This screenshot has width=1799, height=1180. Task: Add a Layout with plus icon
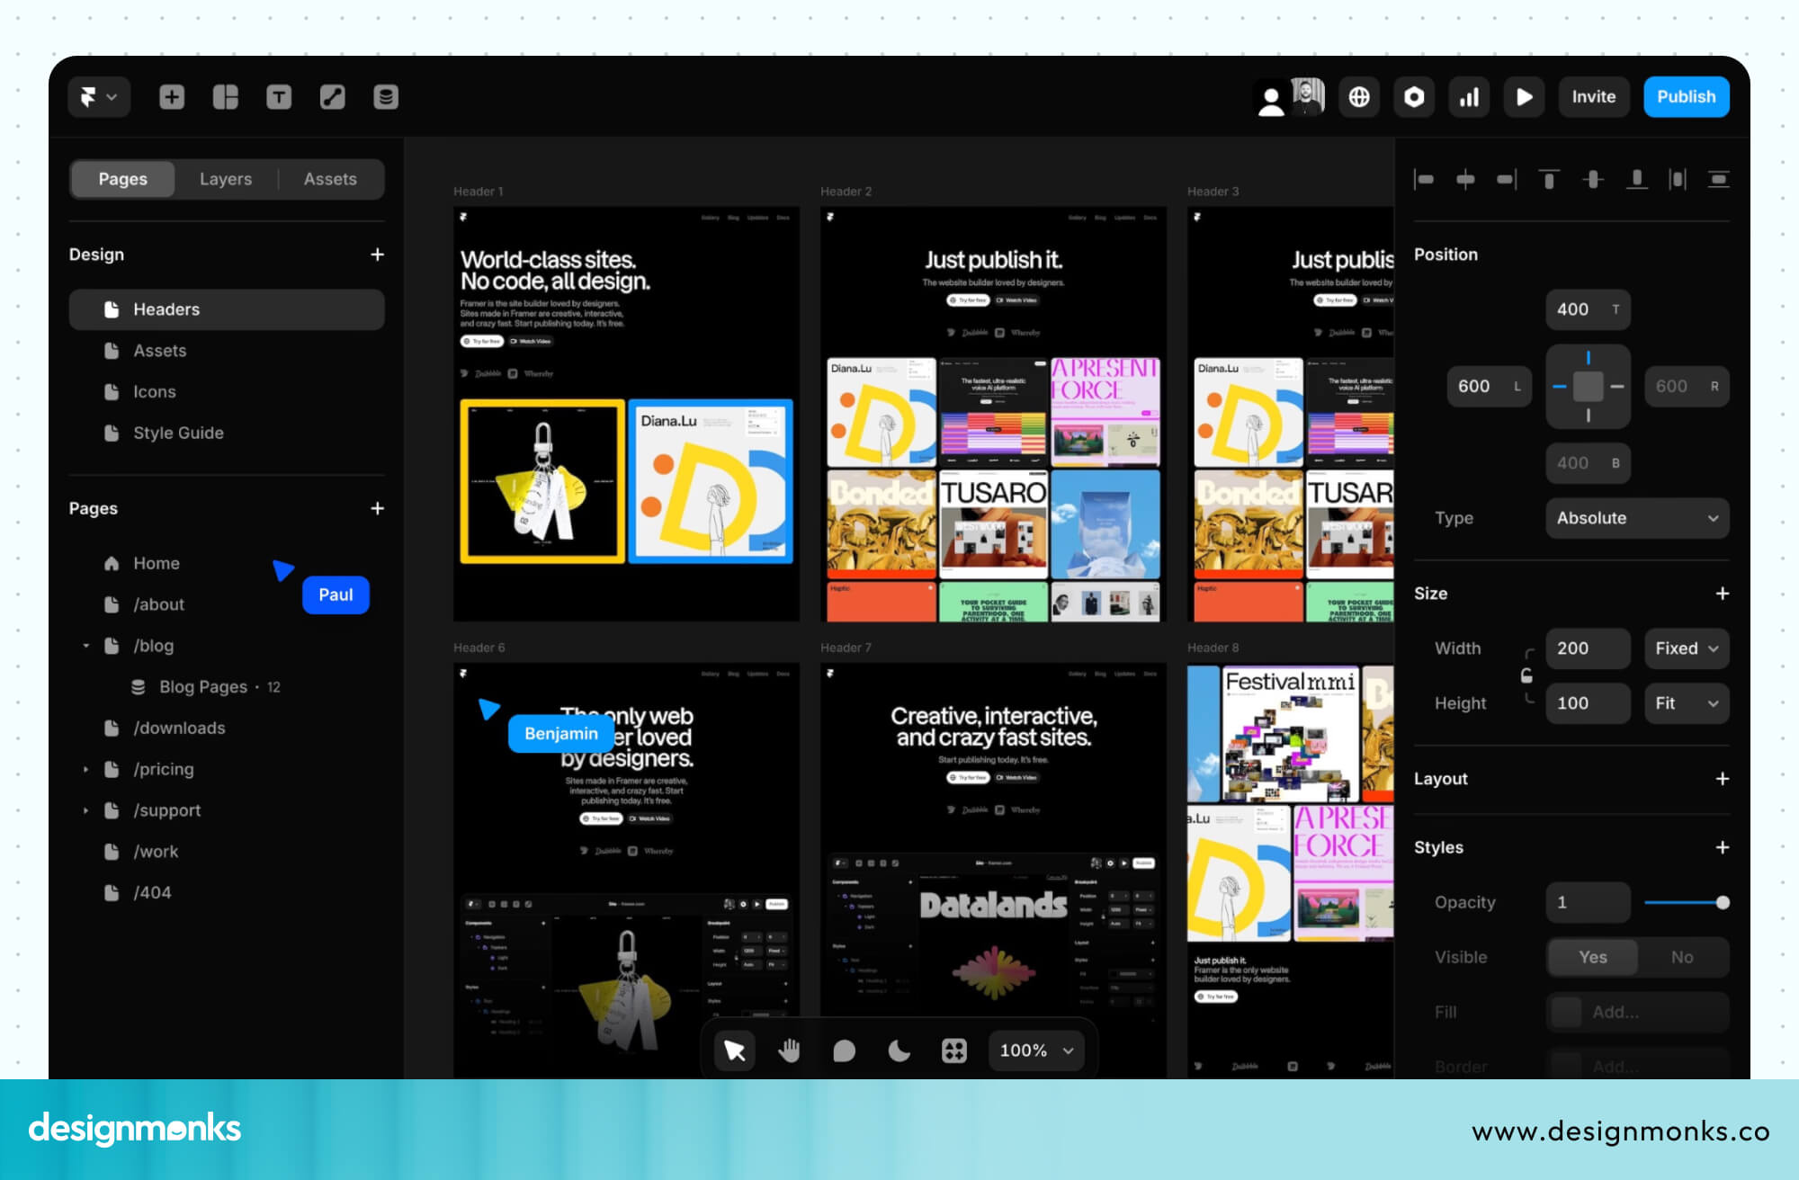click(x=1722, y=779)
